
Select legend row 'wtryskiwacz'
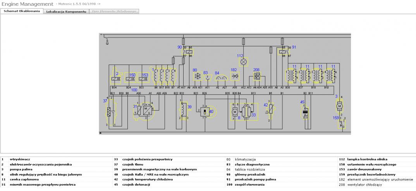pyautogui.click(x=20, y=159)
